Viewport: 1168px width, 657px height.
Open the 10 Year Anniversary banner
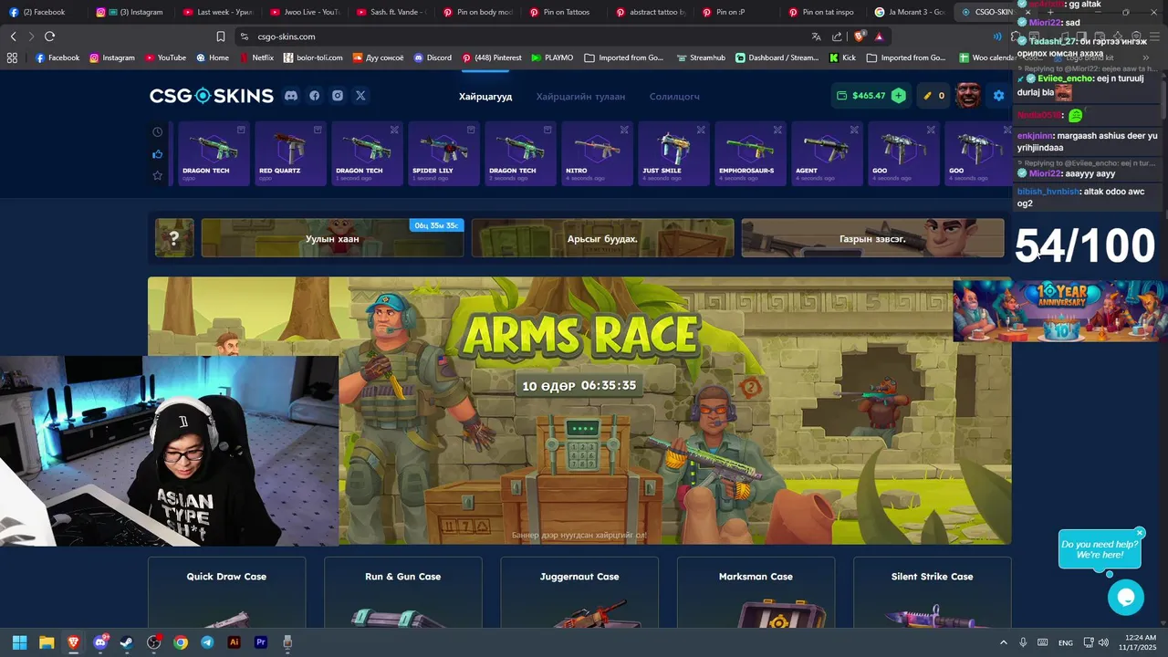[x=1059, y=311]
